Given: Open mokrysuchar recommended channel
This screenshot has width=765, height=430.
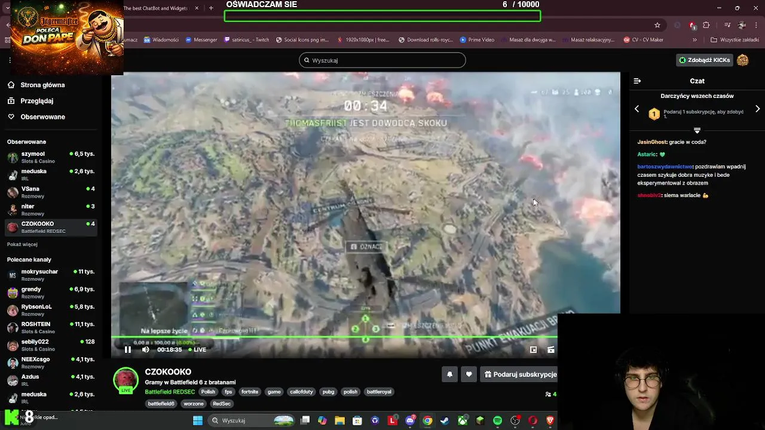Looking at the screenshot, I should [x=50, y=275].
